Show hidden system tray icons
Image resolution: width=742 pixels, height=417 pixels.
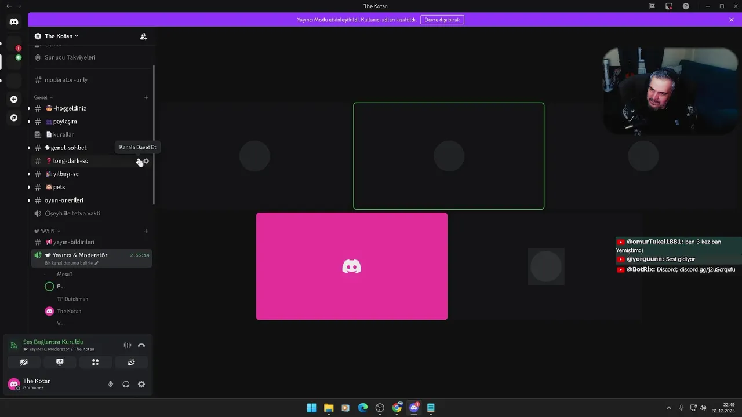point(668,408)
